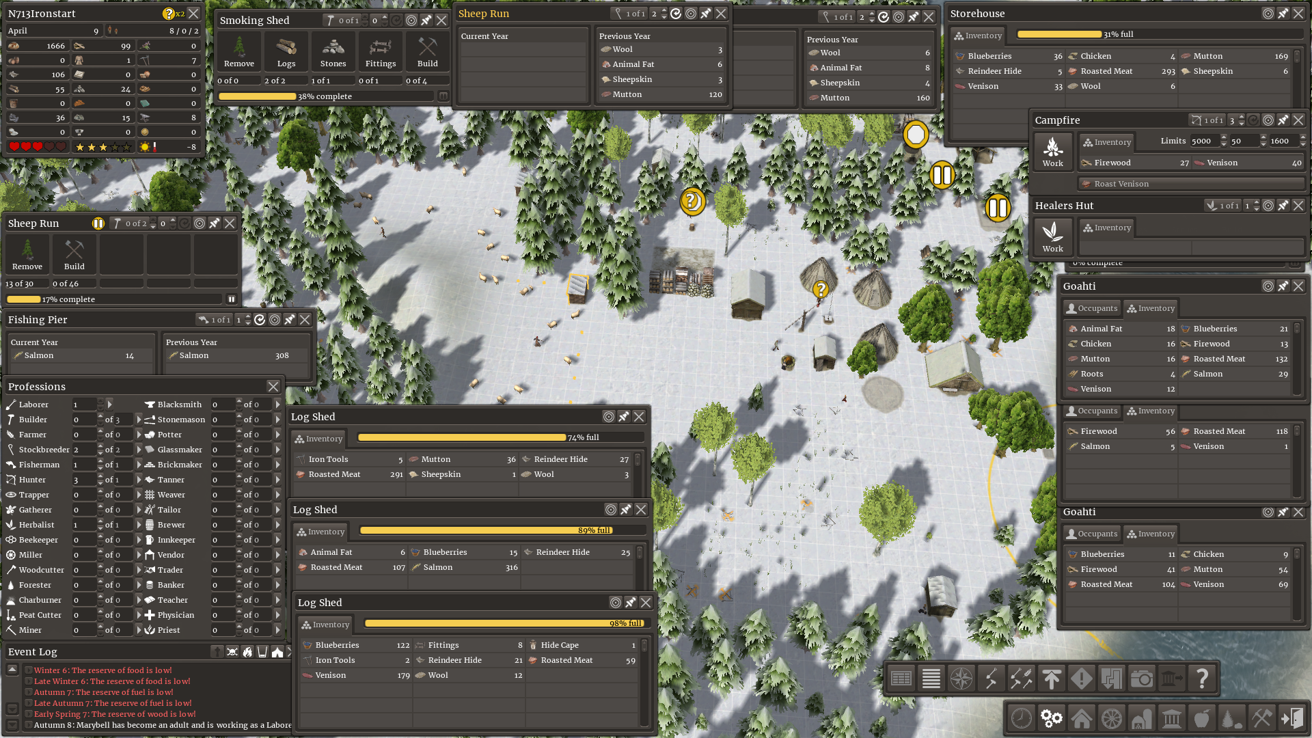The height and width of the screenshot is (738, 1312).
Task: Adjust Smoking Shed builder count stepper
Action: coord(385,20)
